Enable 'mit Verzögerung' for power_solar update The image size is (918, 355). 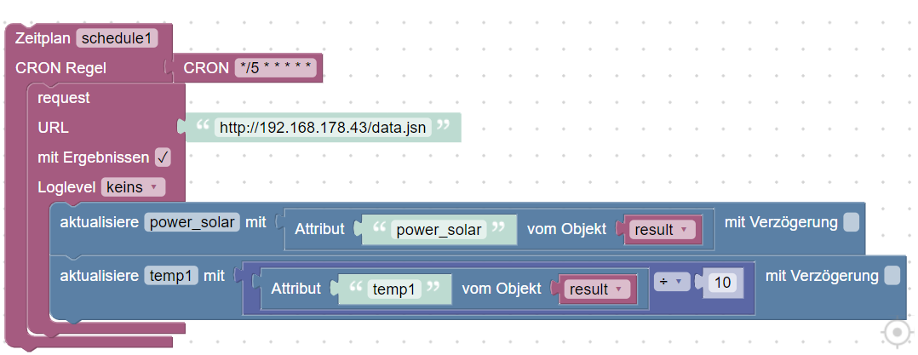[x=851, y=223]
